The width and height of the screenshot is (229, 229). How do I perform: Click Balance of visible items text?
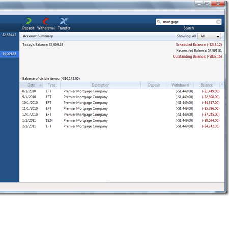[x=51, y=79]
